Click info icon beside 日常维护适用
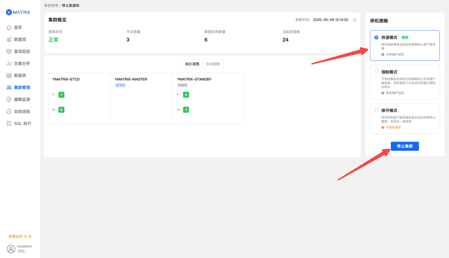This screenshot has height=258, width=449. click(383, 55)
